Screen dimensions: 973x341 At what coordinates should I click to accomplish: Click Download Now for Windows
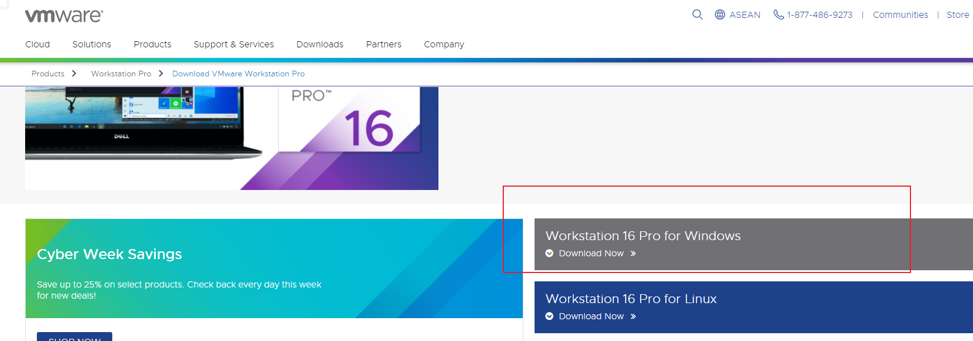coord(591,254)
